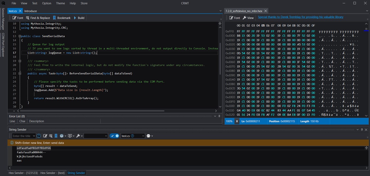Collapse the BeforeSendSerialData method block
370x176 pixels.
20,73
